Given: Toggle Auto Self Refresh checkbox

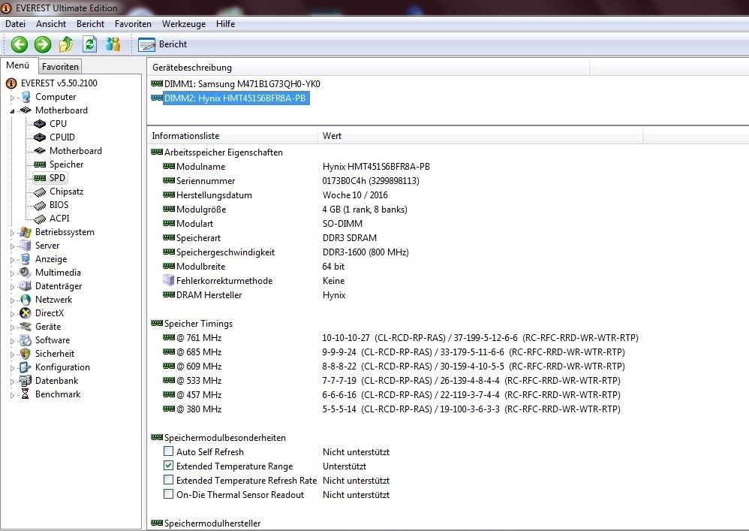Looking at the screenshot, I should (168, 452).
